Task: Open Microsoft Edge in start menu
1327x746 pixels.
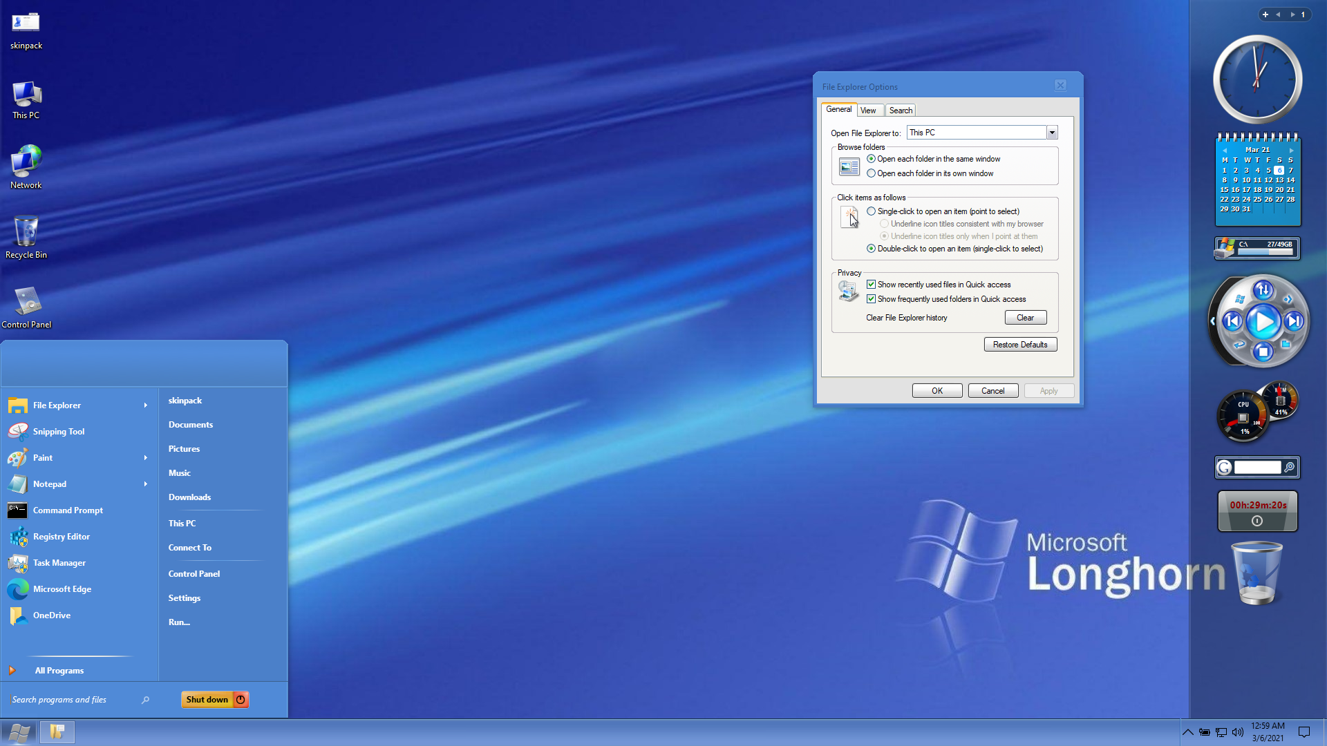Action: coord(62,589)
